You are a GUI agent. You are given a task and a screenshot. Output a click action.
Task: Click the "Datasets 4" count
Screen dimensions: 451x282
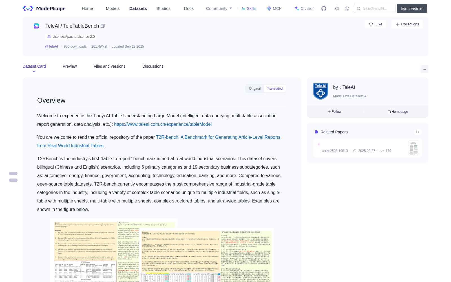[x=358, y=96]
